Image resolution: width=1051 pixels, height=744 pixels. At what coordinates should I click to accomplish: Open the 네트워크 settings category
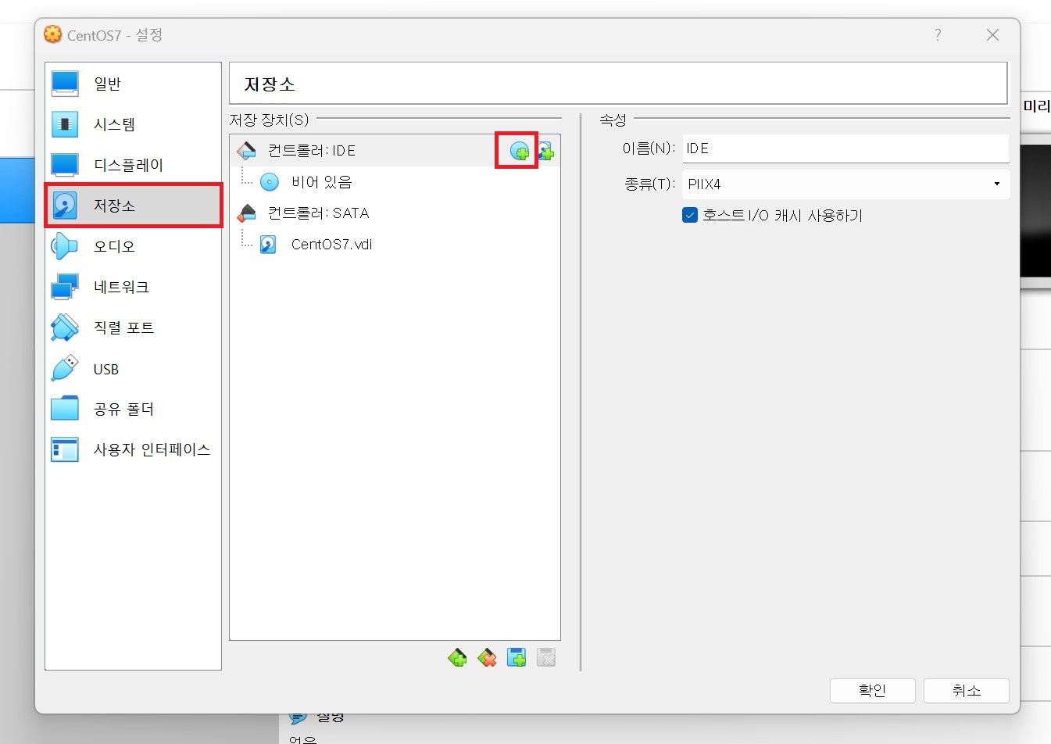coord(133,287)
